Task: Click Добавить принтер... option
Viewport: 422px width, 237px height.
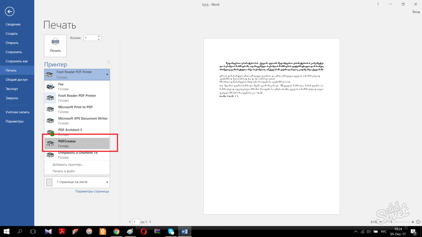Action: (x=68, y=164)
